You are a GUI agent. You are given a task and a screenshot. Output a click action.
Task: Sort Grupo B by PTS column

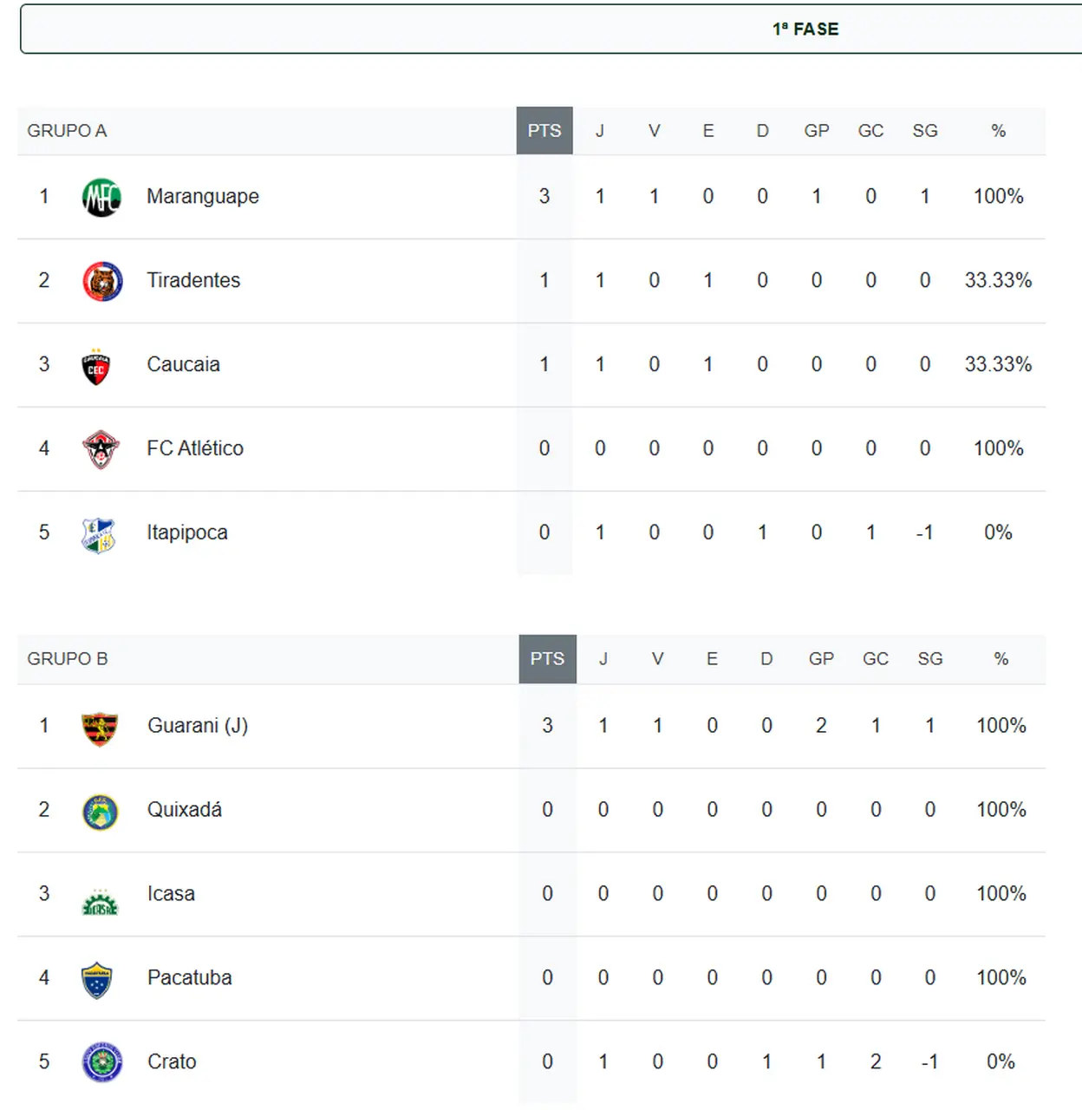547,659
